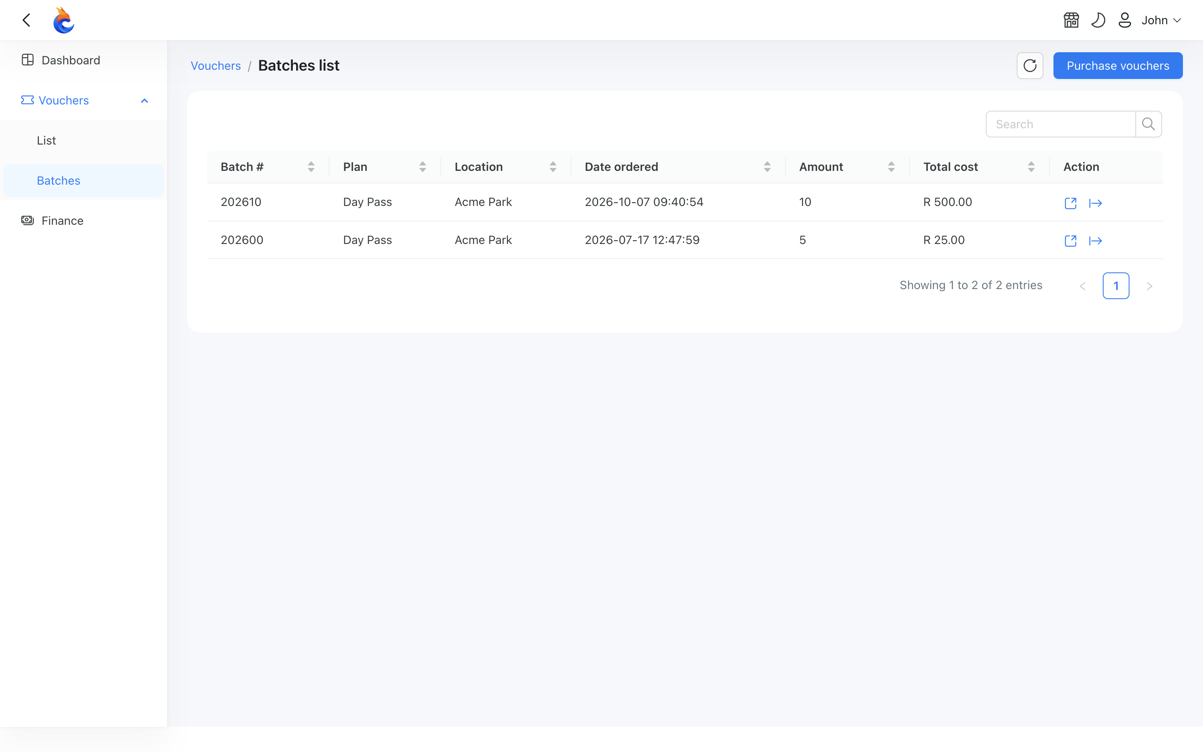Click the R 25.00 total cost
Viewport: 1203px width, 752px height.
click(944, 240)
